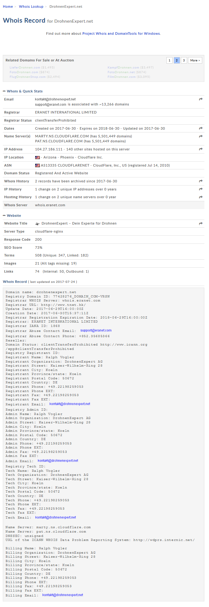Click the Registrar Abuse Contact Email support@eranet.com
This screenshot has height=607, width=209.
pos(96,331)
